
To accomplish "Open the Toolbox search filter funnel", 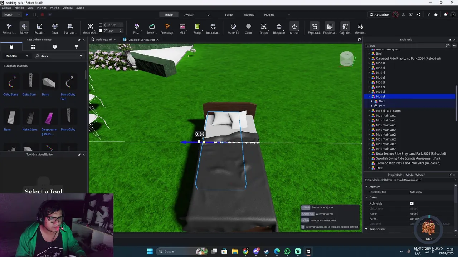I will pos(81,56).
